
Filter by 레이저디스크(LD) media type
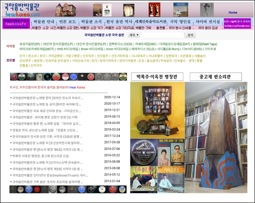click(x=143, y=49)
